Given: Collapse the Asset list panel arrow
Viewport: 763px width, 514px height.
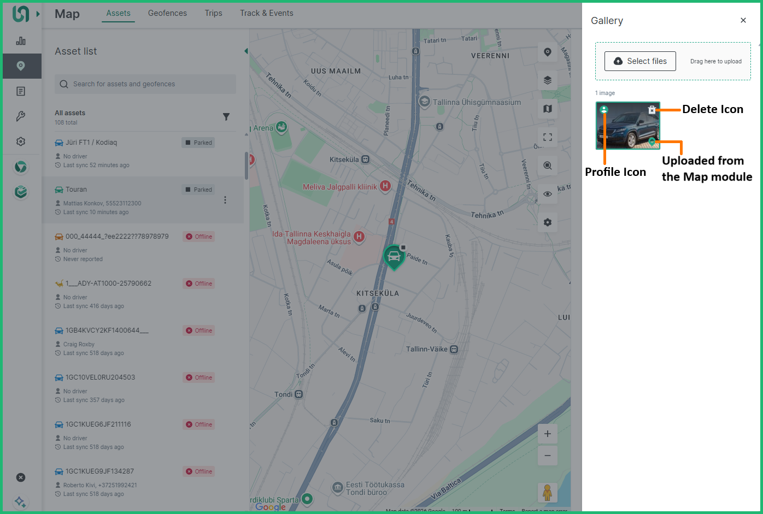Looking at the screenshot, I should point(246,51).
